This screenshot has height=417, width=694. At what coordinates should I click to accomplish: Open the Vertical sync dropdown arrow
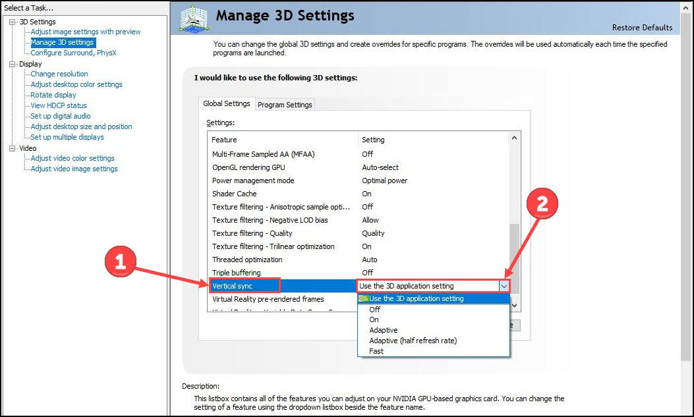[x=505, y=286]
